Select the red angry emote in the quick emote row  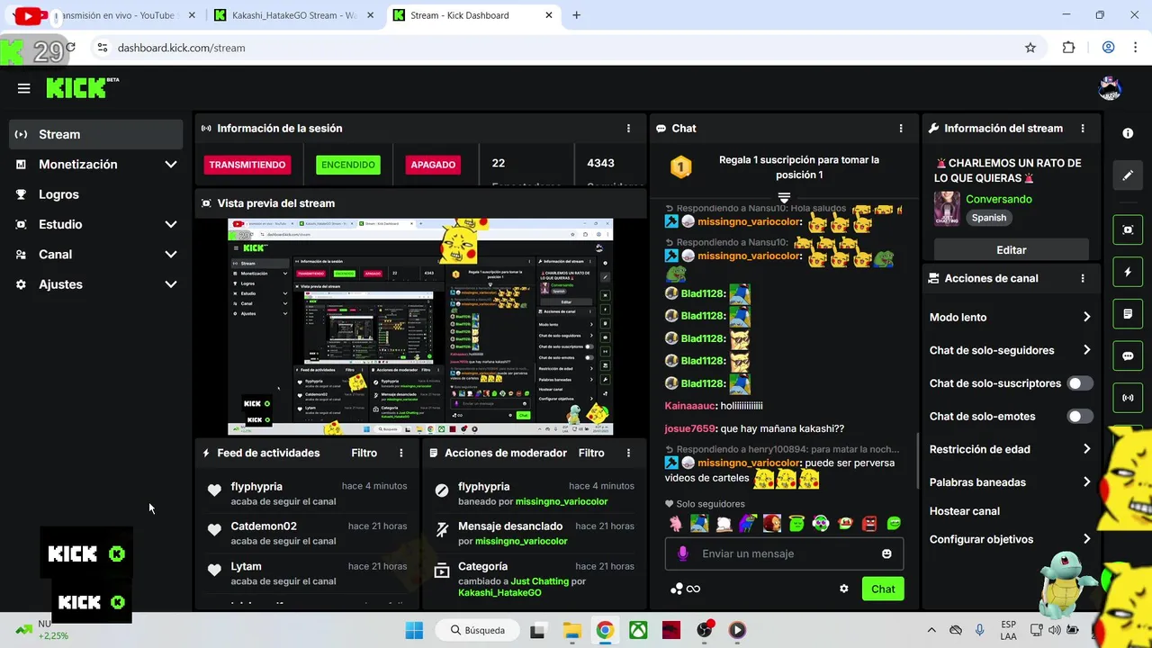pyautogui.click(x=869, y=523)
